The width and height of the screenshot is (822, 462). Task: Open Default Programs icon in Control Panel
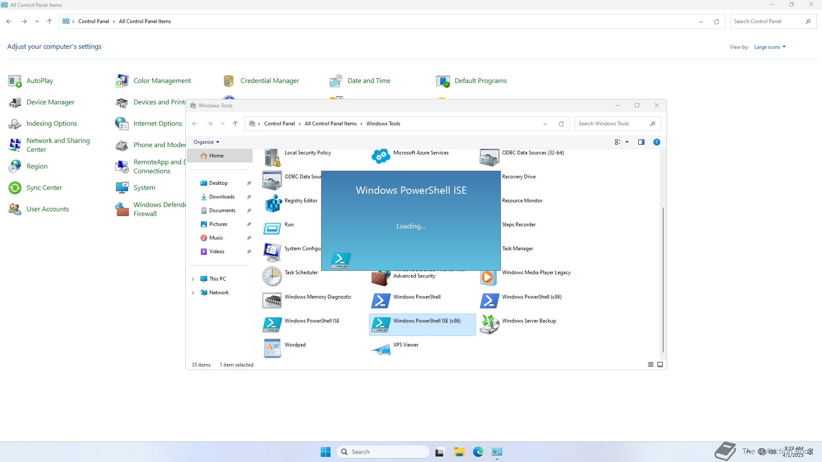(443, 81)
